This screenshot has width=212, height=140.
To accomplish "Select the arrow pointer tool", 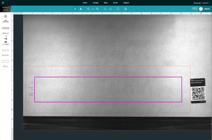I will click(75, 9).
